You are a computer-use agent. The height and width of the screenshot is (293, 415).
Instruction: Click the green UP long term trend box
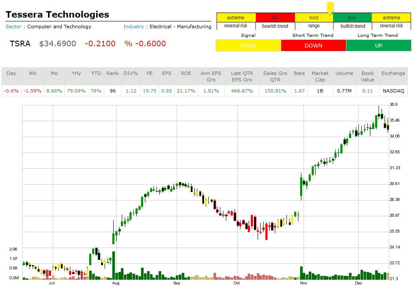(x=379, y=45)
